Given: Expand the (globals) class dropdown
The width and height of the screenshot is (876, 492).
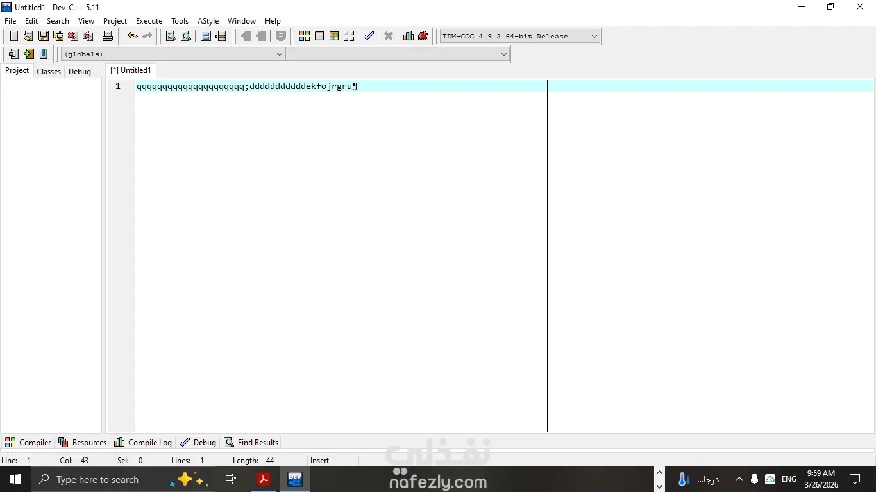Looking at the screenshot, I should [x=173, y=54].
